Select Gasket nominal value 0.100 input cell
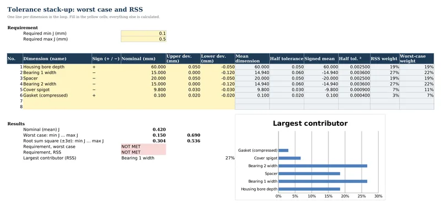This screenshot has width=441, height=207. click(143, 95)
